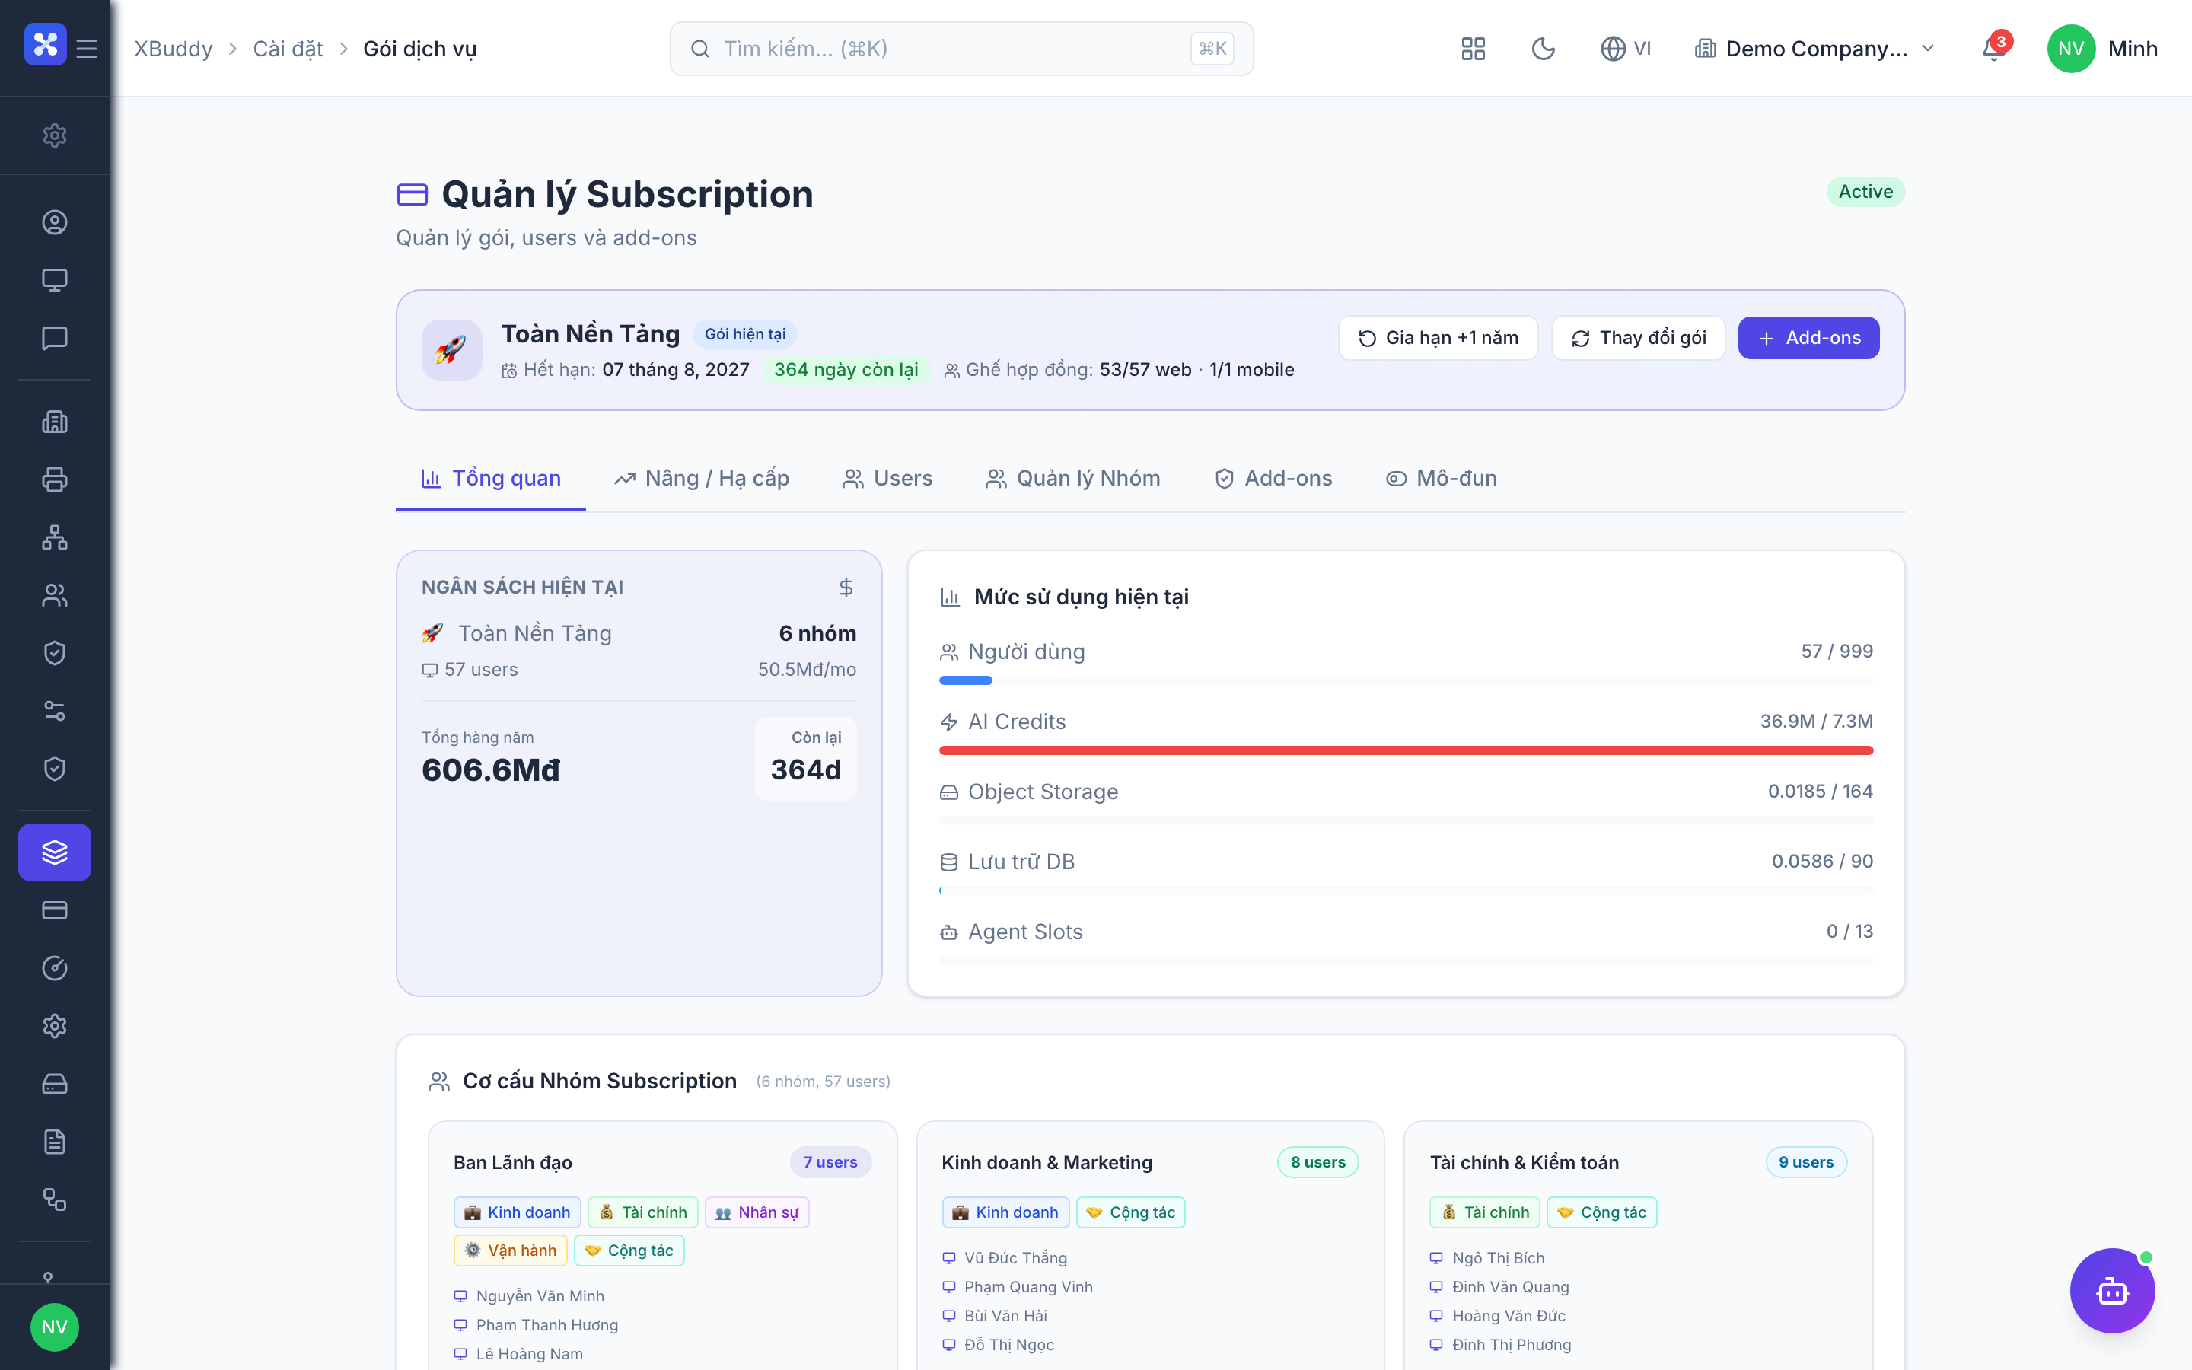The height and width of the screenshot is (1370, 2192).
Task: Click the Thay đổi gói button
Action: [x=1638, y=338]
